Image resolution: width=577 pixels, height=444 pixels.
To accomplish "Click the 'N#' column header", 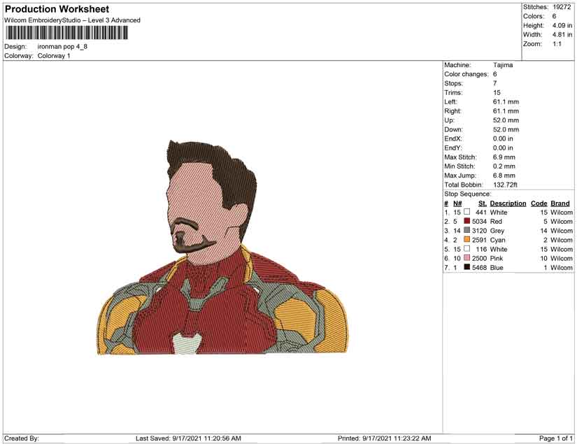I will [x=457, y=203].
